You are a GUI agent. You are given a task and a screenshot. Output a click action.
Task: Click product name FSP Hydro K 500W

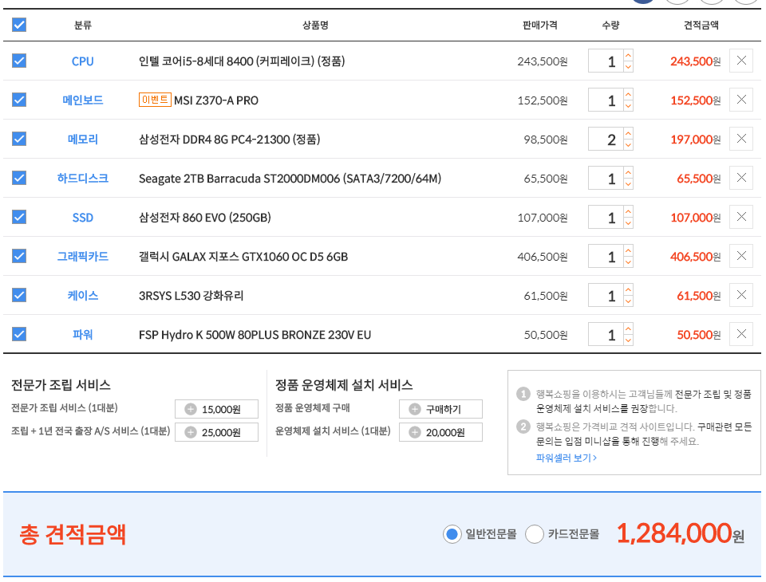255,335
